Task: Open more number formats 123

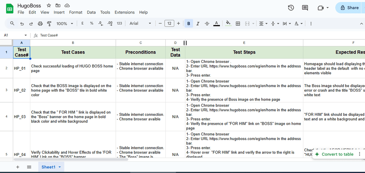Action: [119, 23]
